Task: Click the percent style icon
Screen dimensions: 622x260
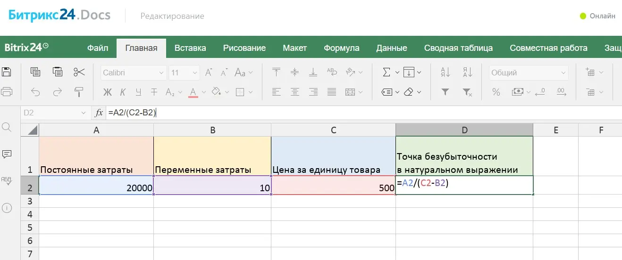Action: coord(496,92)
